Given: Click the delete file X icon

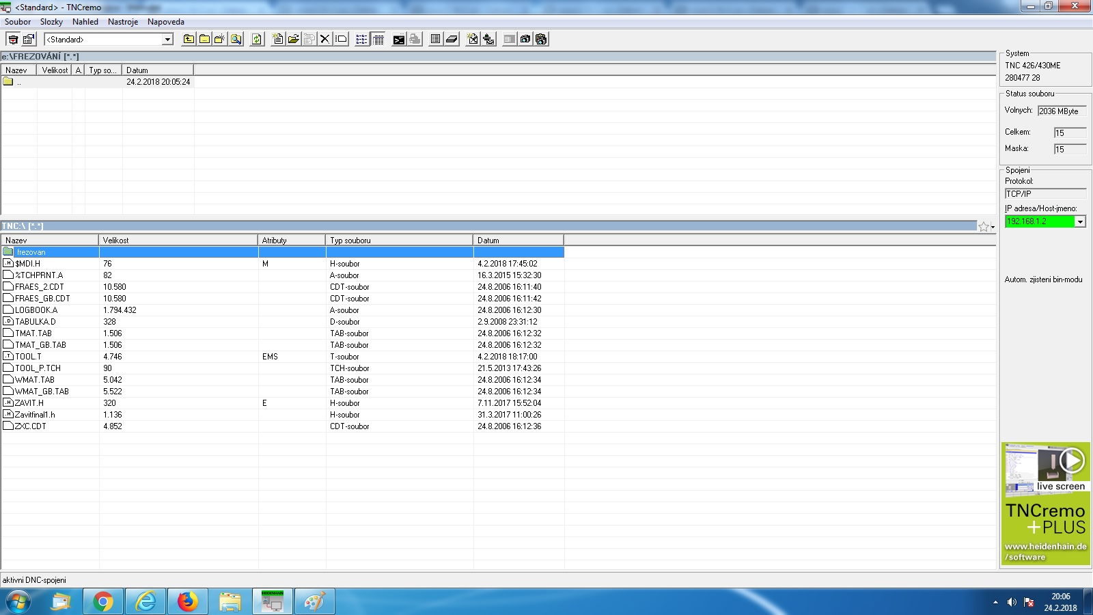Looking at the screenshot, I should click(x=325, y=40).
